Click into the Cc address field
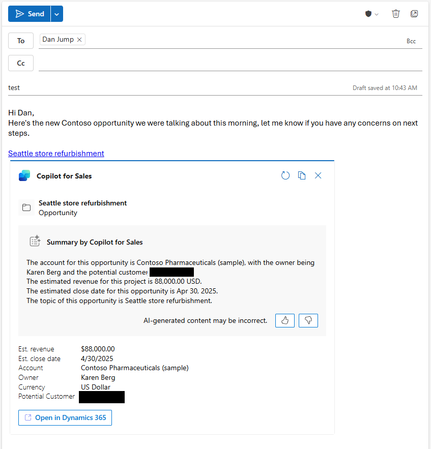Viewport: 431px width, 449px height. click(229, 63)
